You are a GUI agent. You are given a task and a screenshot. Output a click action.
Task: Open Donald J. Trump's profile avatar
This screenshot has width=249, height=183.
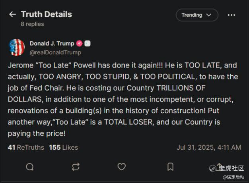[x=17, y=47]
